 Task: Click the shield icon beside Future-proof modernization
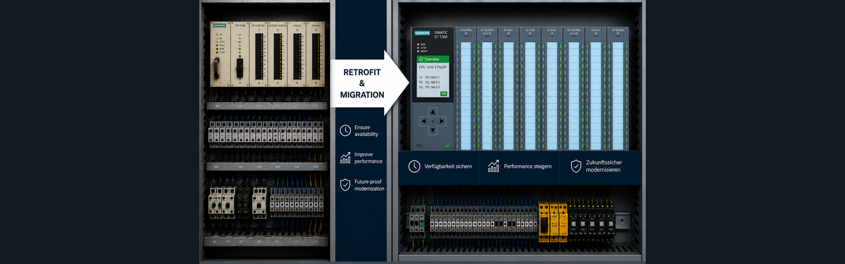click(345, 185)
